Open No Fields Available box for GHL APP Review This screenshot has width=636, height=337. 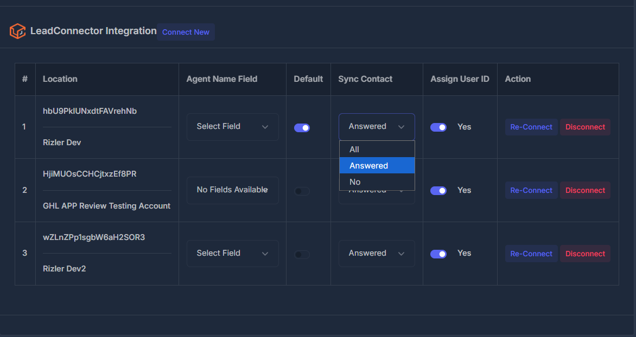click(232, 190)
